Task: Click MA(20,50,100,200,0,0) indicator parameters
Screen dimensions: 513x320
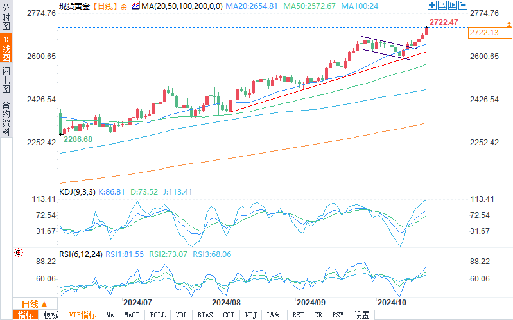Action: tap(182, 6)
